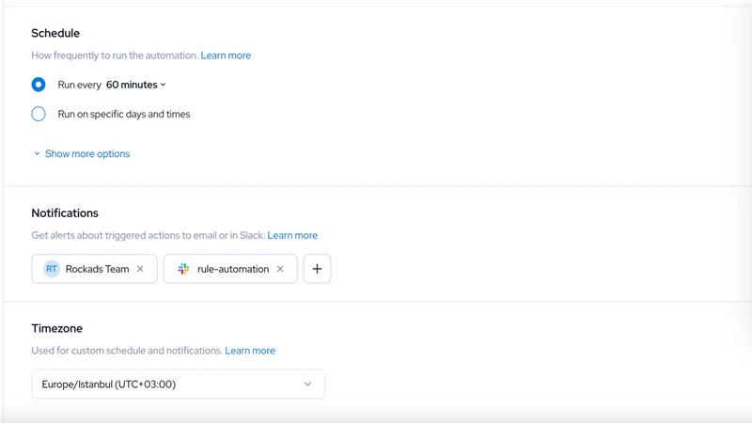752x423 pixels.
Task: Click the timezone dropdown arrow
Action: [x=308, y=384]
